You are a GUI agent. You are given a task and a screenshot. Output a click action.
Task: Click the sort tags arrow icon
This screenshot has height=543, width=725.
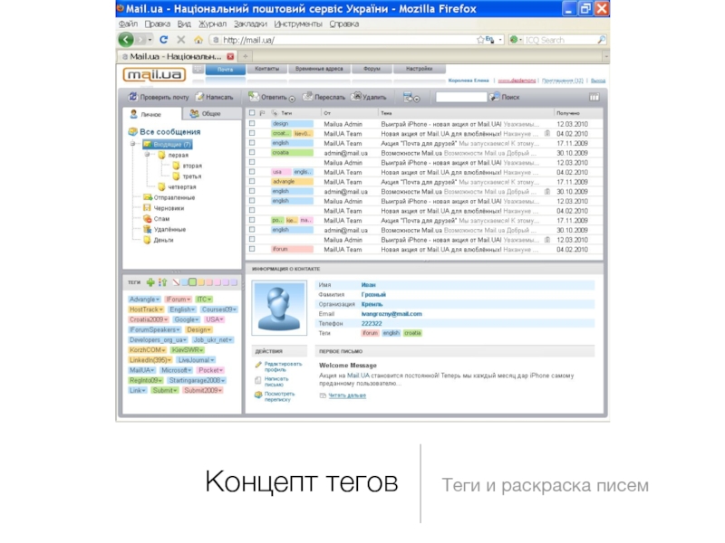tap(162, 282)
